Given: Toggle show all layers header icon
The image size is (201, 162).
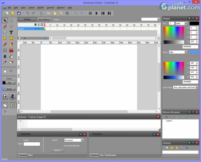Looking at the screenshot, I should [35, 25].
